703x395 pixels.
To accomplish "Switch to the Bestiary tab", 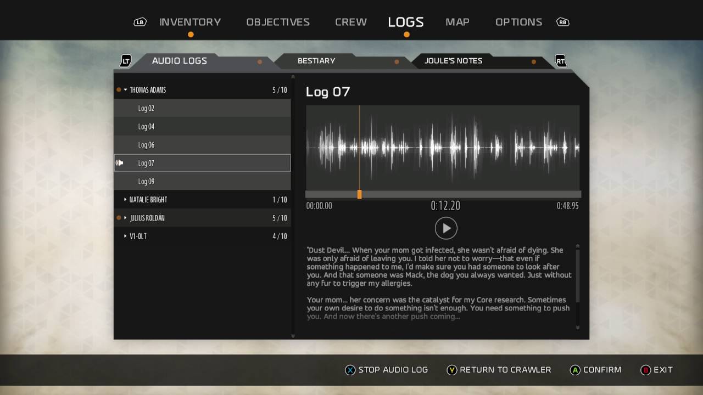I will click(x=316, y=61).
